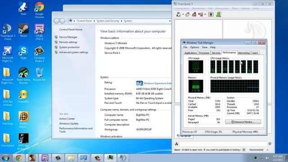Select Steam desktop icon
The height and width of the screenshot is (162, 288).
point(23,31)
